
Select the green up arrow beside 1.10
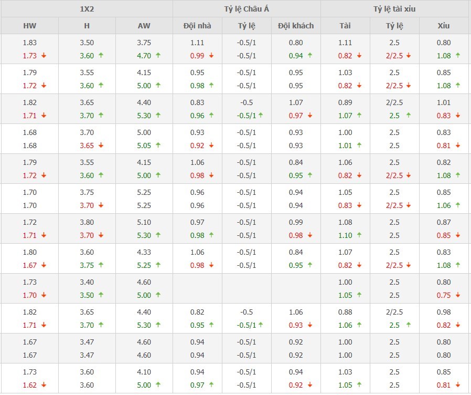pos(359,235)
